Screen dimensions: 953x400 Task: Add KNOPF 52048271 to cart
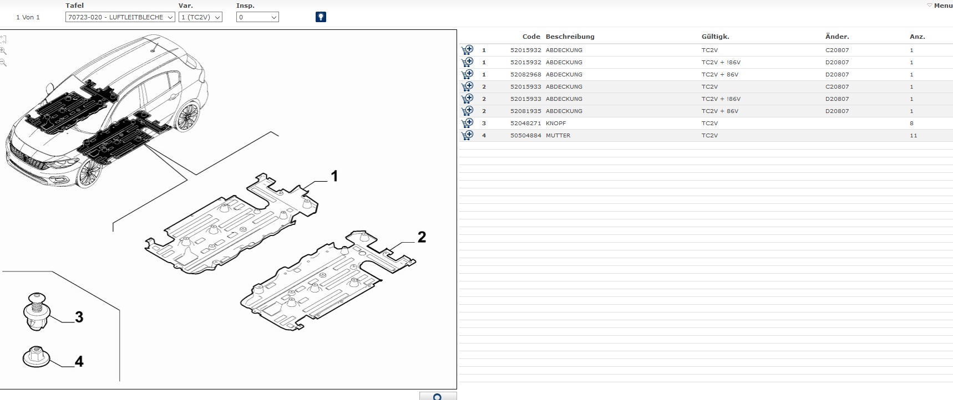click(x=467, y=123)
